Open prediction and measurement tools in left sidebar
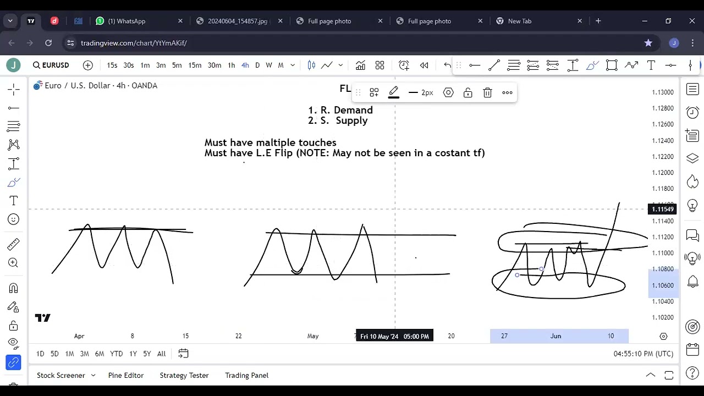This screenshot has height=396, width=704. pyautogui.click(x=14, y=164)
